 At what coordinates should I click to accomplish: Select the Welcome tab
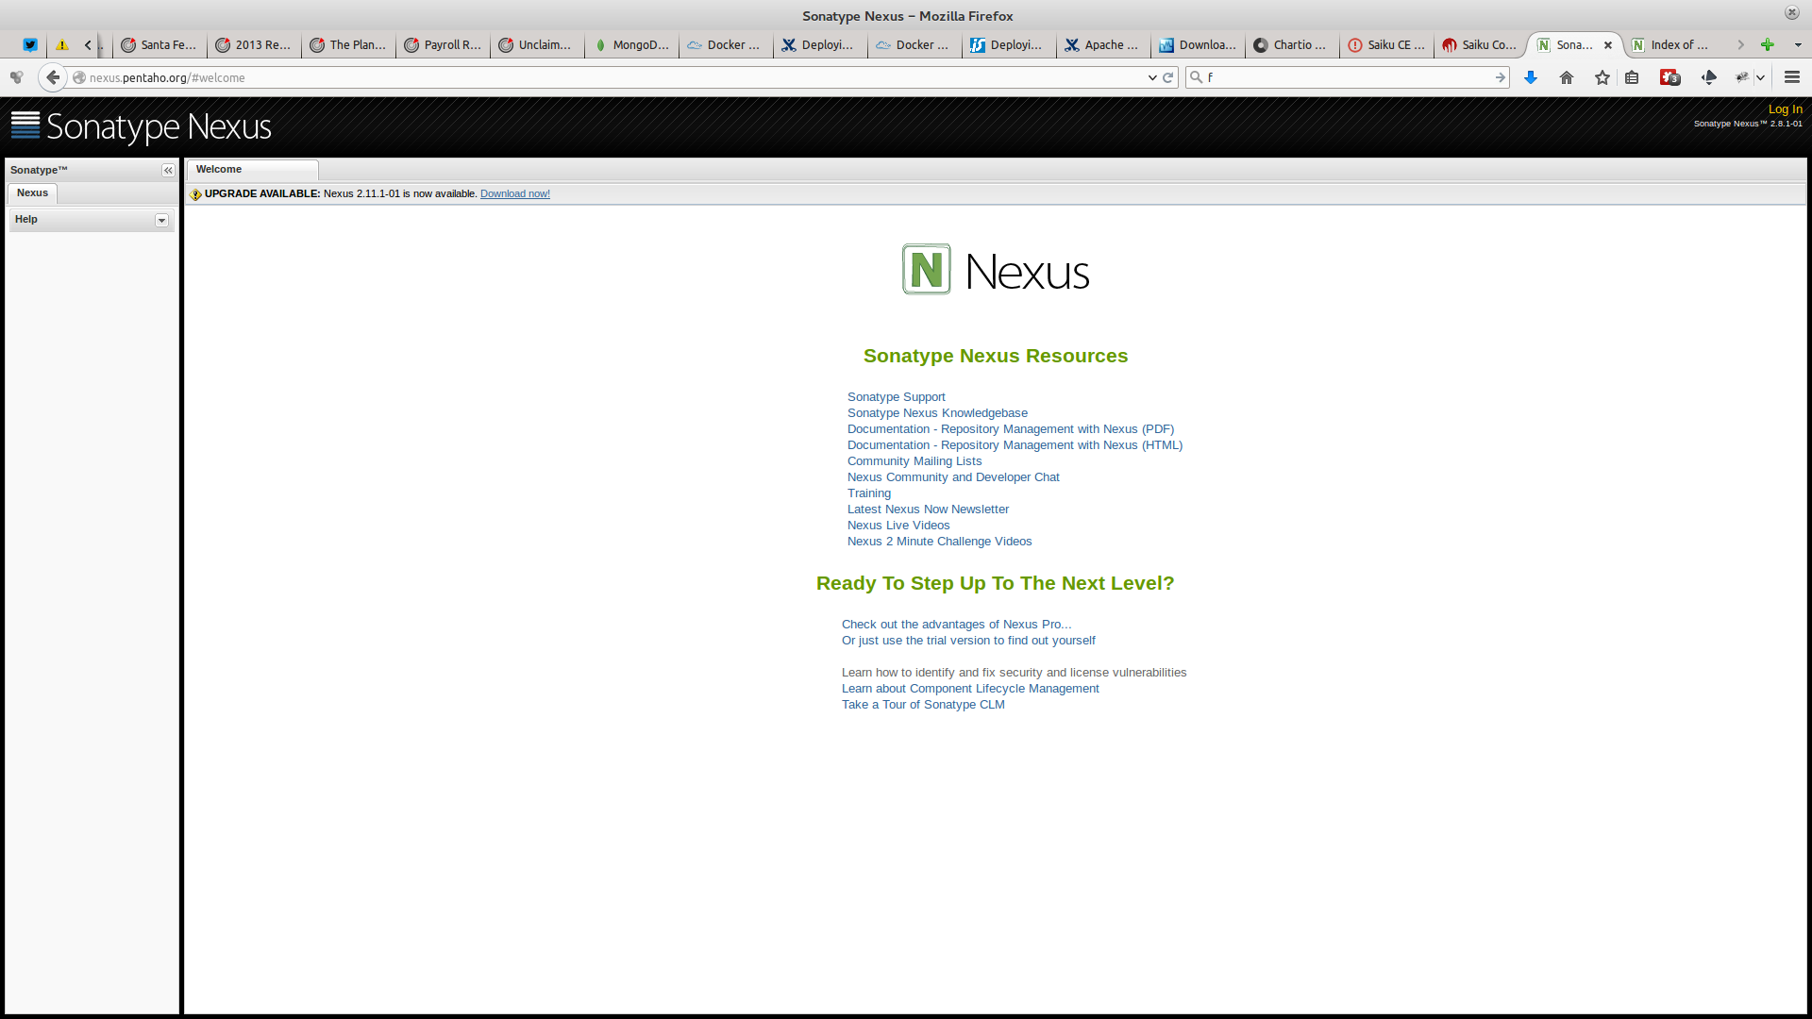pos(252,170)
